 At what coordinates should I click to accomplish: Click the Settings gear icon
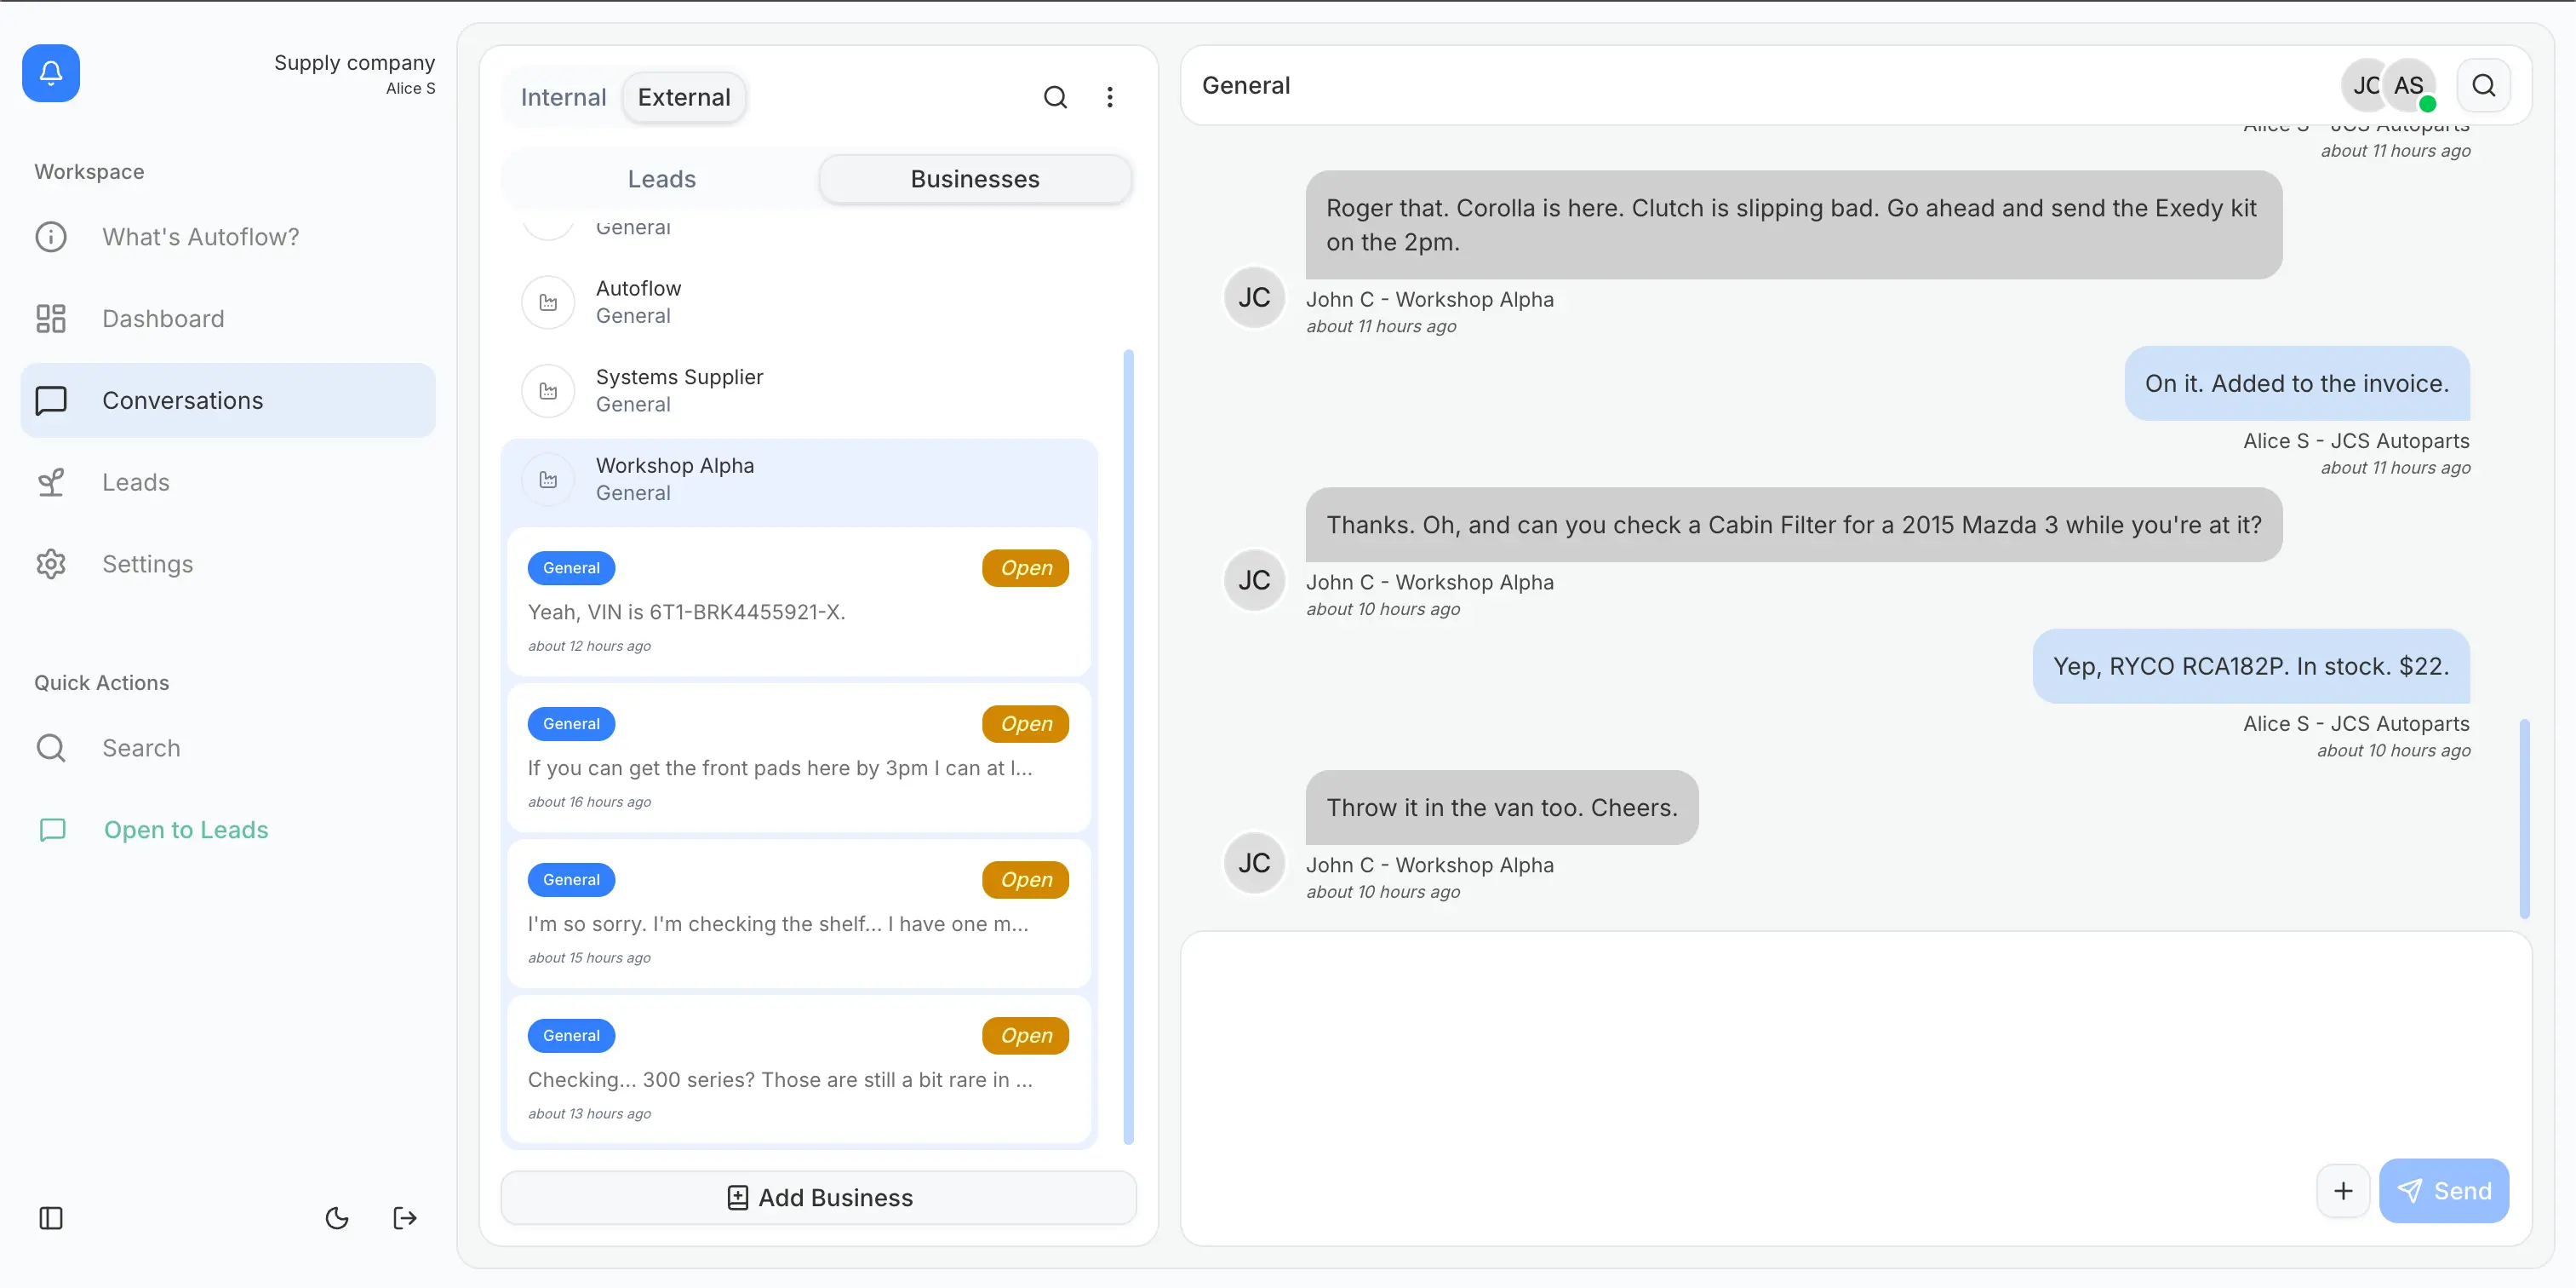click(51, 565)
